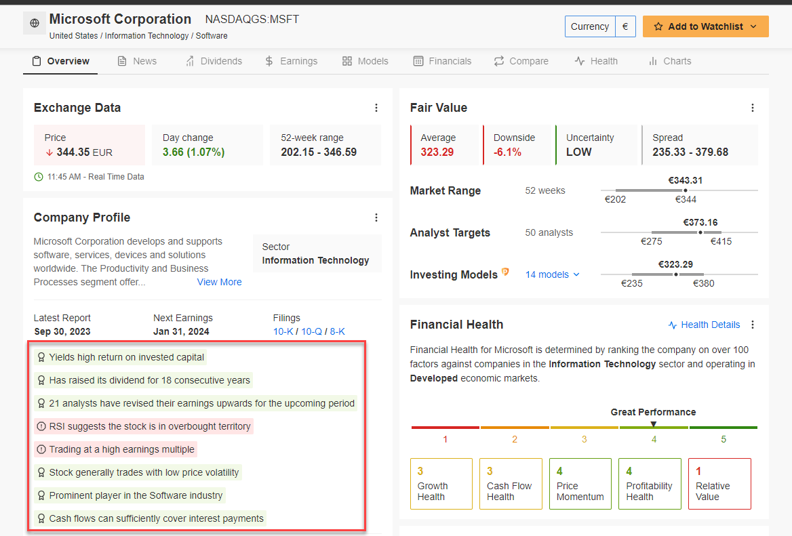Switch to the Compare tab
Viewport: 792px width, 536px height.
521,61
